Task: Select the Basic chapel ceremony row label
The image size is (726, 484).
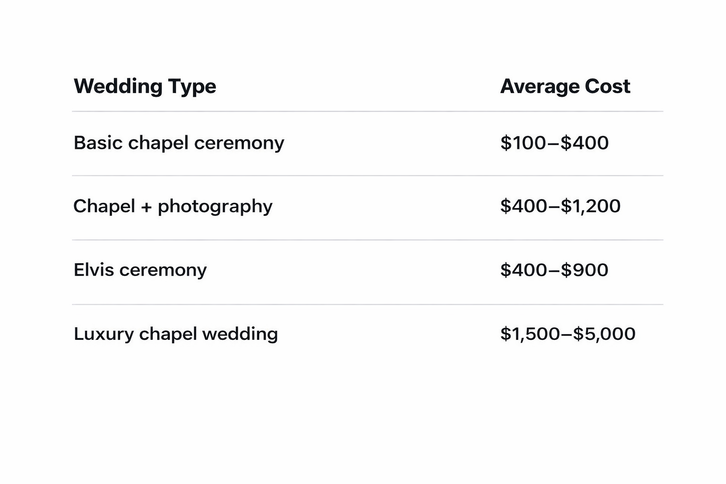Action: 179,143
